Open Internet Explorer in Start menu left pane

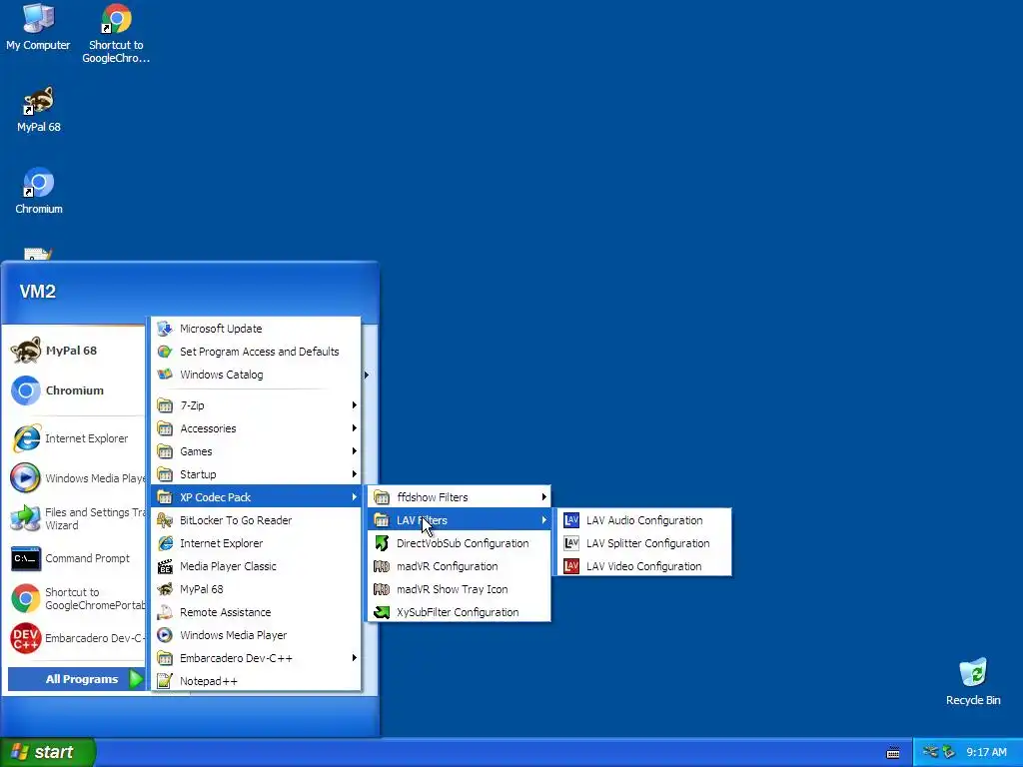[x=76, y=439]
